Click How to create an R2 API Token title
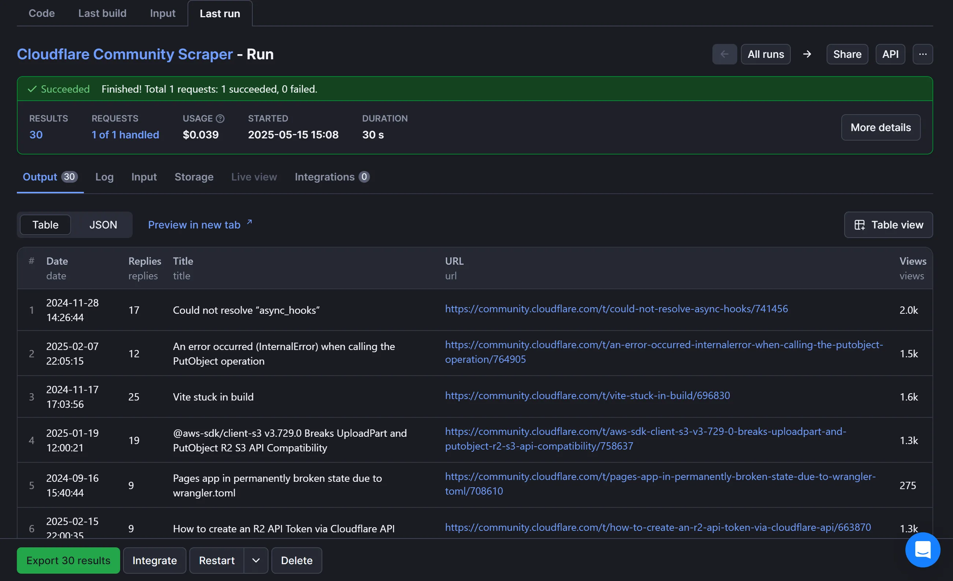 [x=283, y=528]
